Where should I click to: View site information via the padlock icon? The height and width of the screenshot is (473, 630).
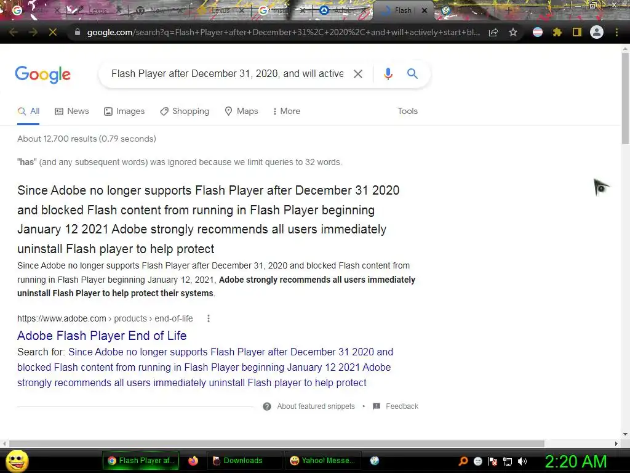[77, 32]
